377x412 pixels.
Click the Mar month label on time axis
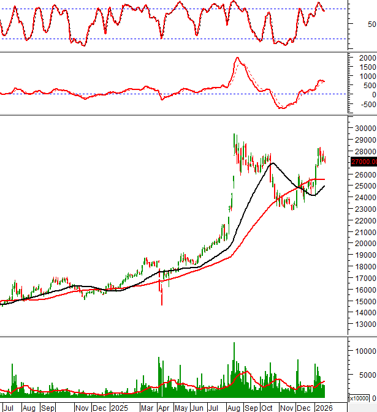147,407
